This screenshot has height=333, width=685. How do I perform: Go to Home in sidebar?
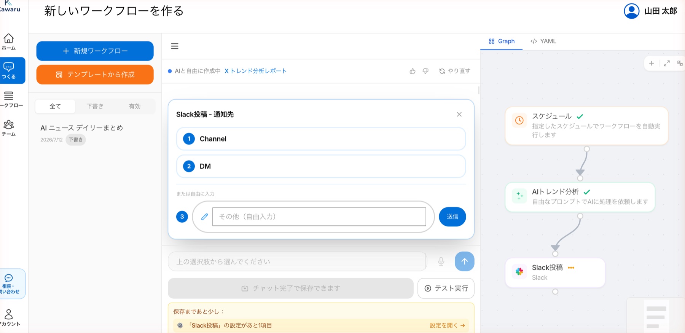tap(9, 42)
